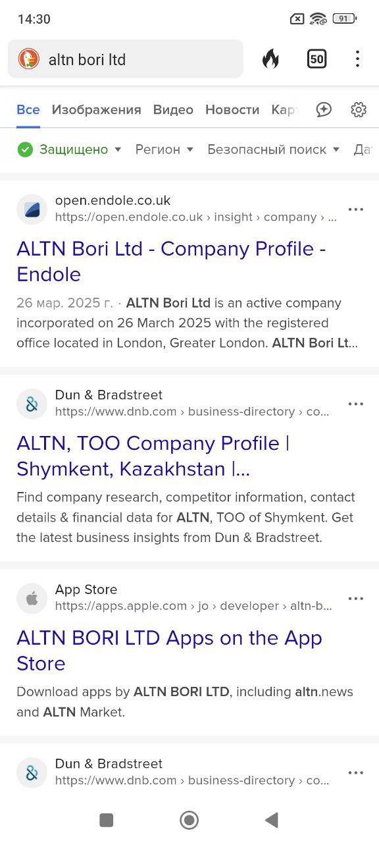
Task: Tap the Android home navigation button
Action: click(x=189, y=820)
